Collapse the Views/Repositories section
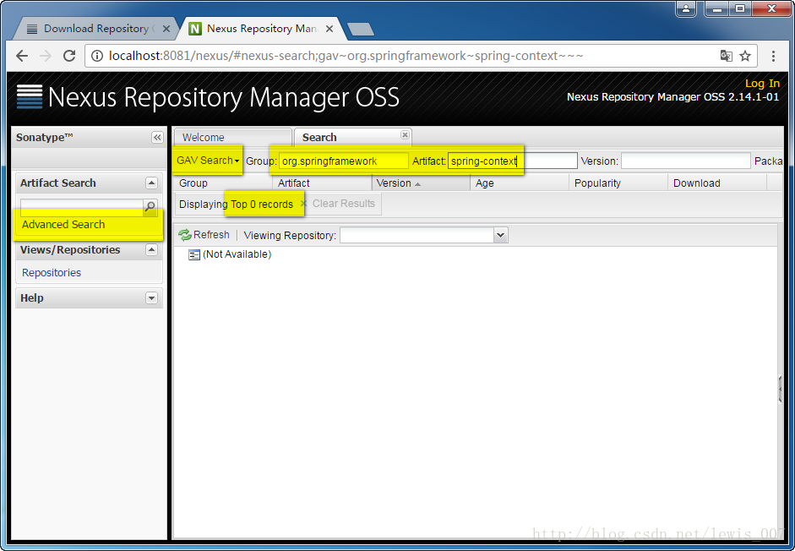This screenshot has width=795, height=551. point(151,249)
